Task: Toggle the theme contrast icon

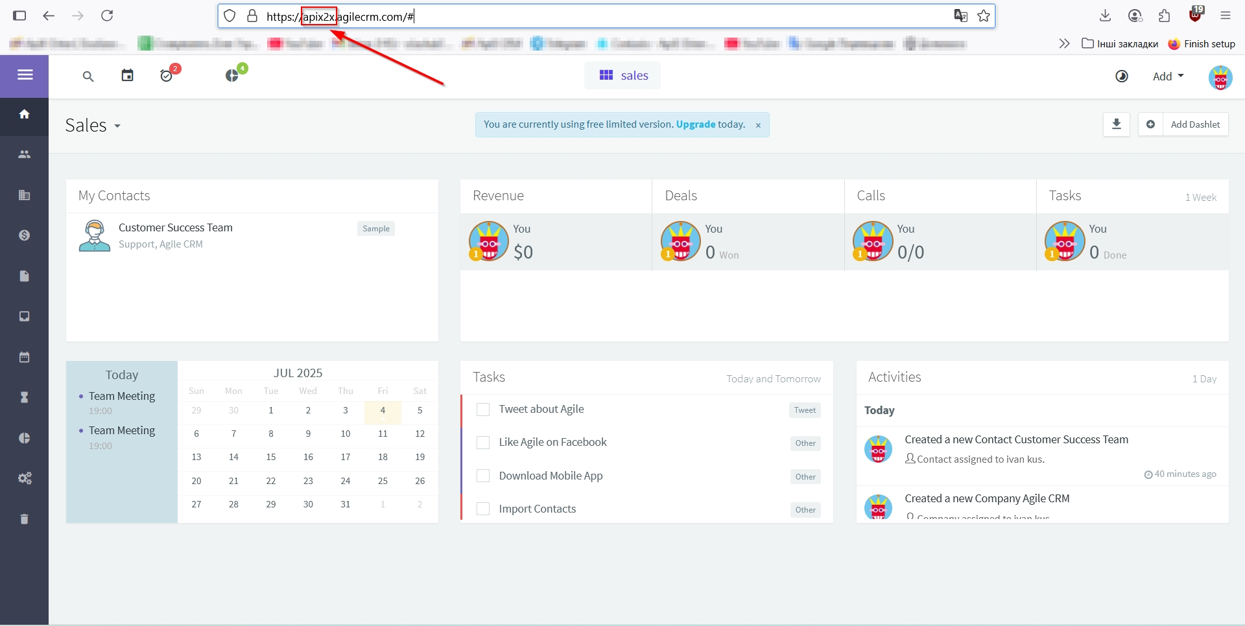Action: click(1122, 76)
